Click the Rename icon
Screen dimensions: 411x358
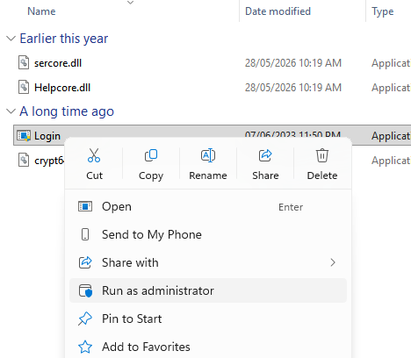click(208, 155)
